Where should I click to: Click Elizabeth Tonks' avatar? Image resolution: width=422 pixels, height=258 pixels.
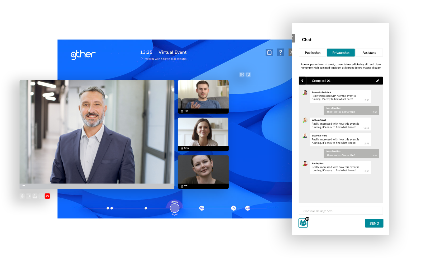305,136
